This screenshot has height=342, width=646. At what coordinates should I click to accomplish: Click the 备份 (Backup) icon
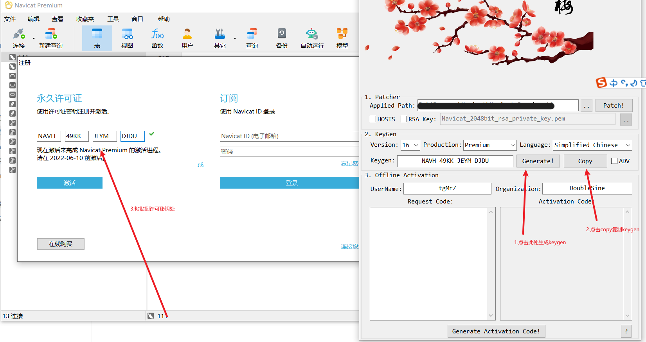pyautogui.click(x=282, y=38)
